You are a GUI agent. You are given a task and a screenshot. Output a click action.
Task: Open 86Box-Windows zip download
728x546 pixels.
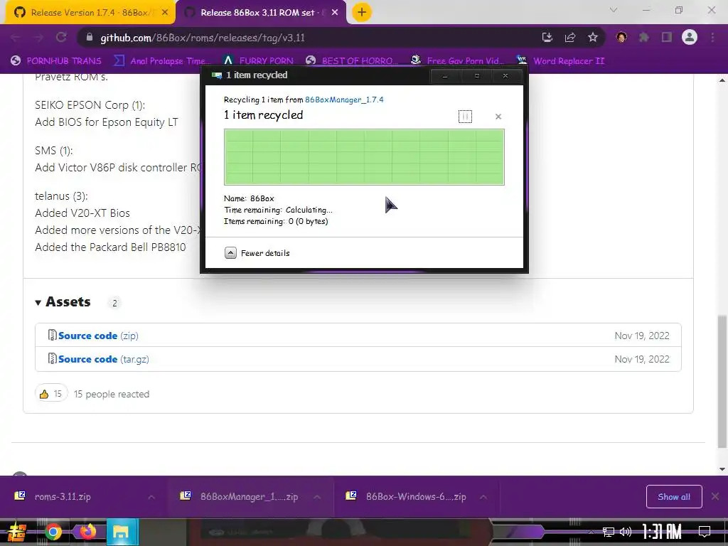tap(405, 497)
